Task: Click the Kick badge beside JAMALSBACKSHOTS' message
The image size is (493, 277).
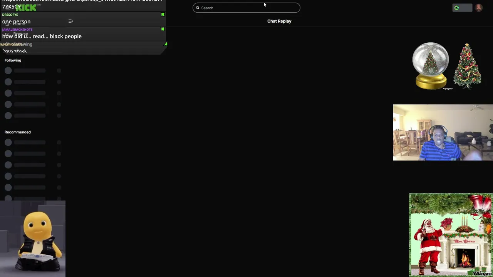Action: pyautogui.click(x=163, y=29)
